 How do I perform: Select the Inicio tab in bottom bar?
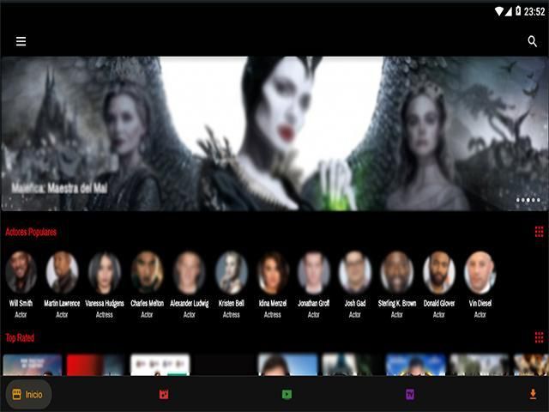coord(27,394)
